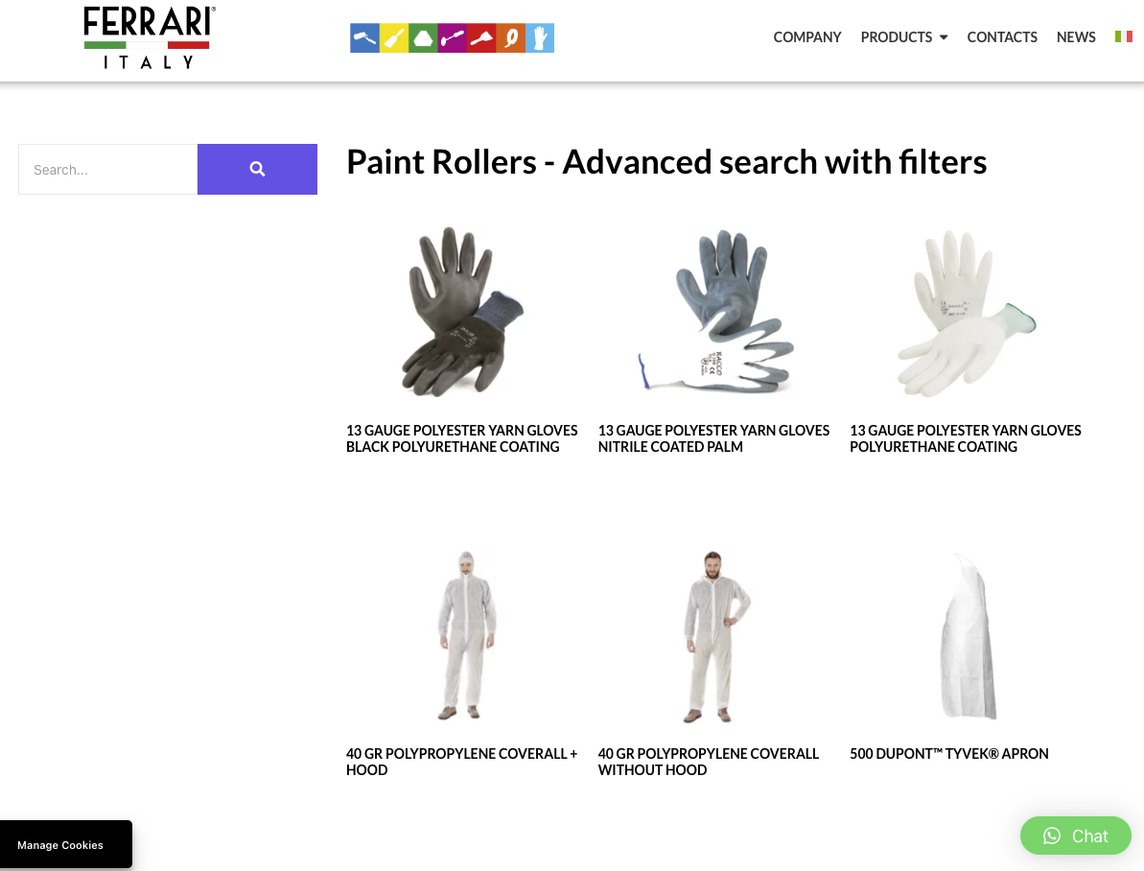The width and height of the screenshot is (1144, 871).
Task: Select the green category icon
Action: coord(423,38)
